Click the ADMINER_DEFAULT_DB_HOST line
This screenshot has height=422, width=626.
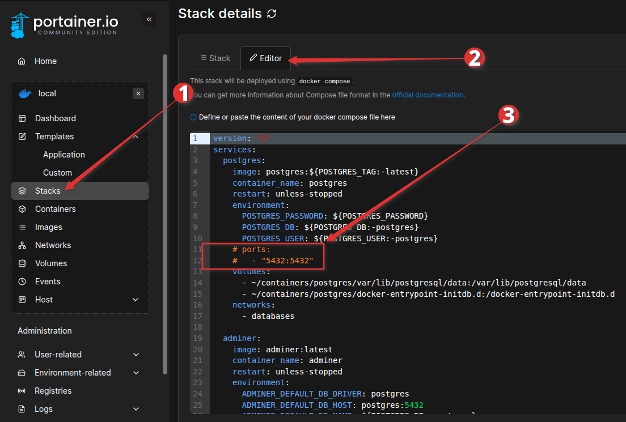[332, 405]
